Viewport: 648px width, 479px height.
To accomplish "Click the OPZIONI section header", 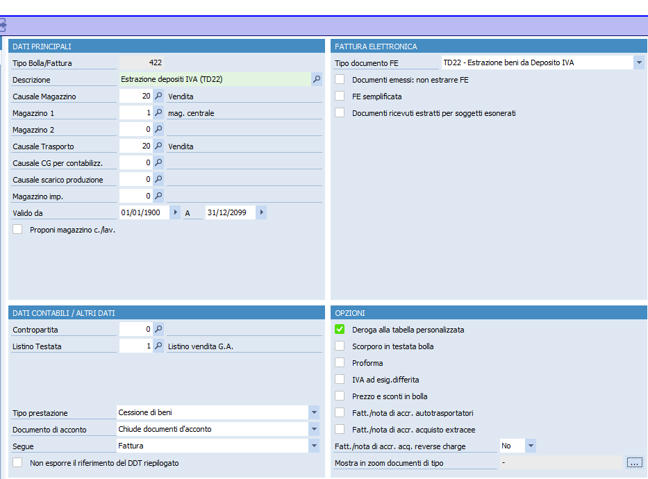I will click(488, 313).
